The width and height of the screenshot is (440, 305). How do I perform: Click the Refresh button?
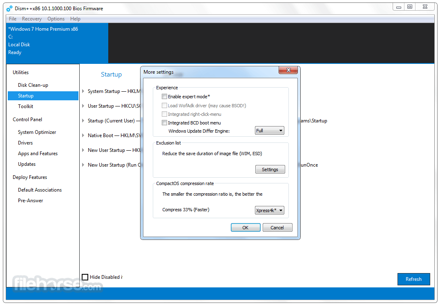(x=413, y=279)
